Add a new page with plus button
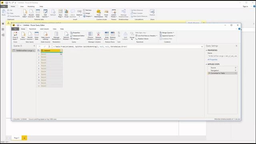The height and width of the screenshot is (144, 256). pos(24,138)
